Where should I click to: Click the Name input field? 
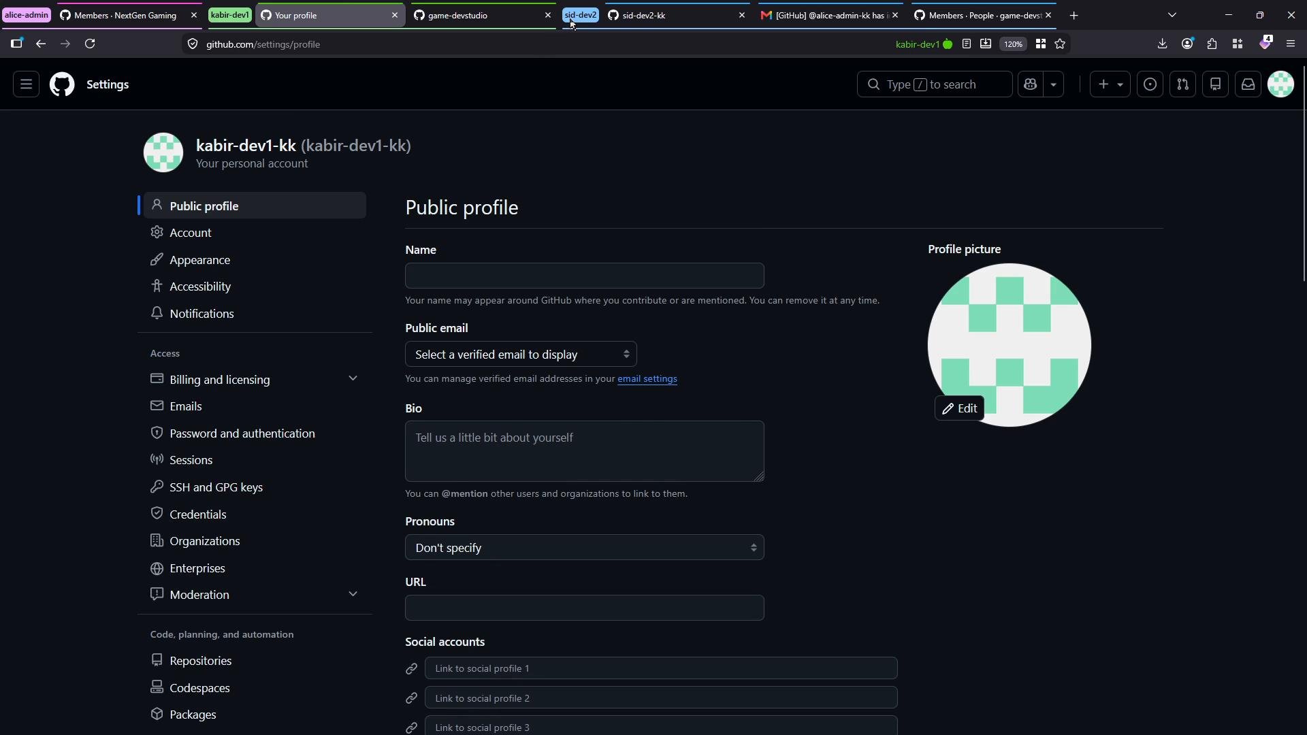584,276
